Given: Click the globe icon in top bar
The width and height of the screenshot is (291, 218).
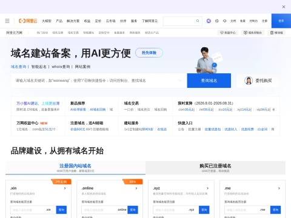Looking at the screenshot, I should (217, 21).
